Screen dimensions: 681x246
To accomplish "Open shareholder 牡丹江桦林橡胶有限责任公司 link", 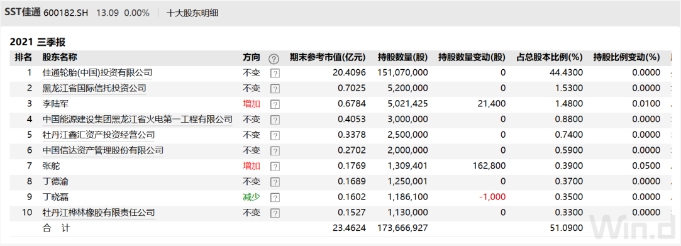I will pos(99,213).
